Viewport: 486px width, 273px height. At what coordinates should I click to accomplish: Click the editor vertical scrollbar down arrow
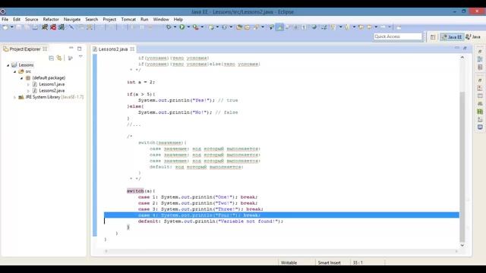[462, 245]
